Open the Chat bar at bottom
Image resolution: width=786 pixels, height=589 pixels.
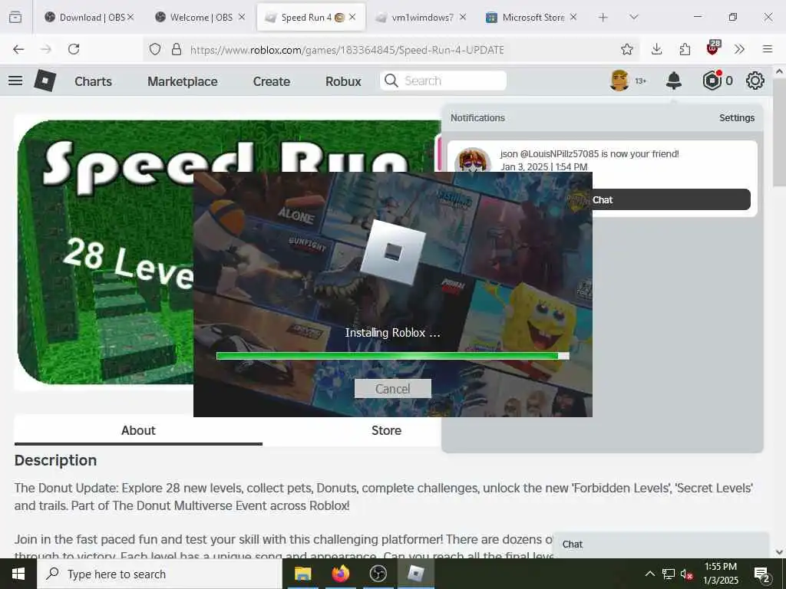[x=661, y=545]
